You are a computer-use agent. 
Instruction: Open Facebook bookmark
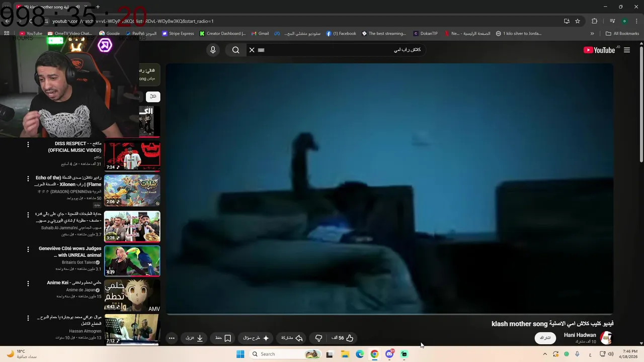click(341, 34)
